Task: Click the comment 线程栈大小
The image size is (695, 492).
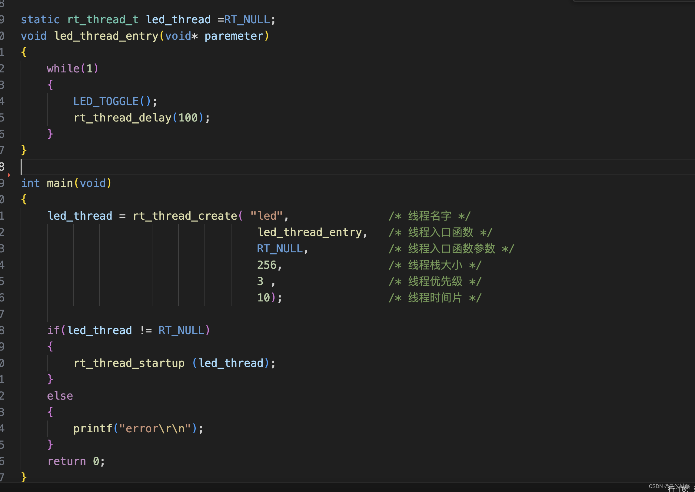Action: tap(435, 265)
